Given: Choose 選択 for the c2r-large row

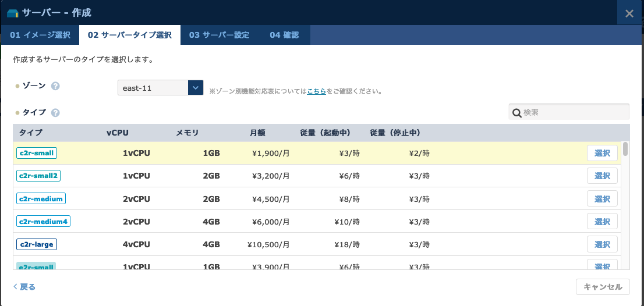Looking at the screenshot, I should click(x=602, y=244).
